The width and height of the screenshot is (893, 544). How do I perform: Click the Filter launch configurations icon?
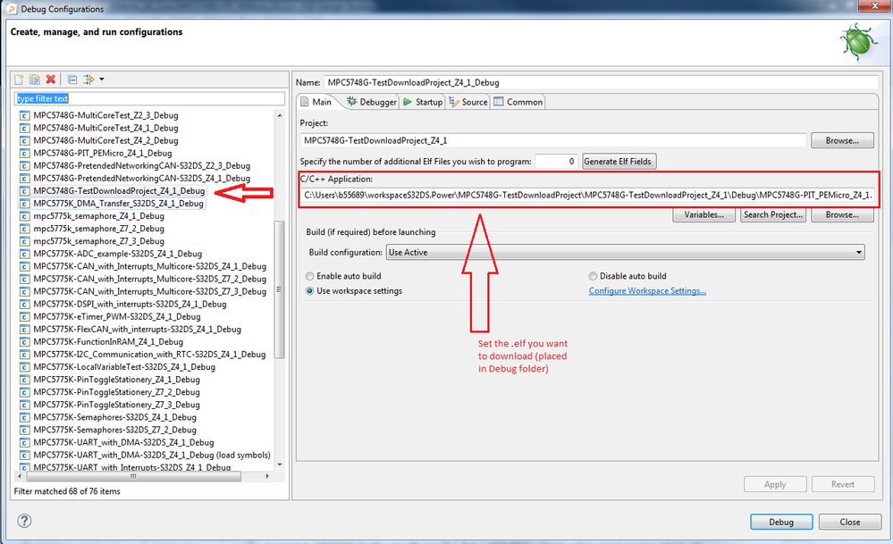88,80
